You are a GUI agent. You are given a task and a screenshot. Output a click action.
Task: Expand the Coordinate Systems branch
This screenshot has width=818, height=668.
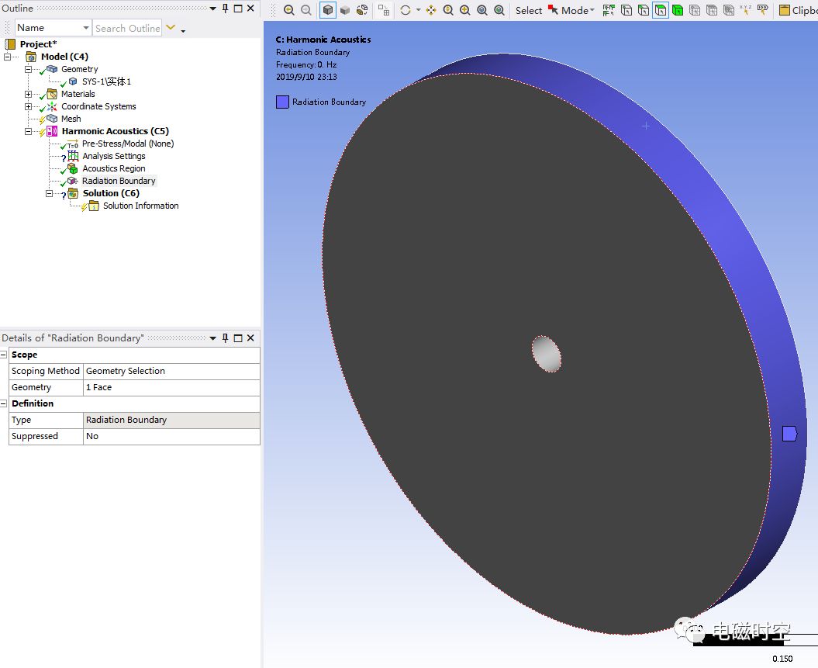pos(28,106)
